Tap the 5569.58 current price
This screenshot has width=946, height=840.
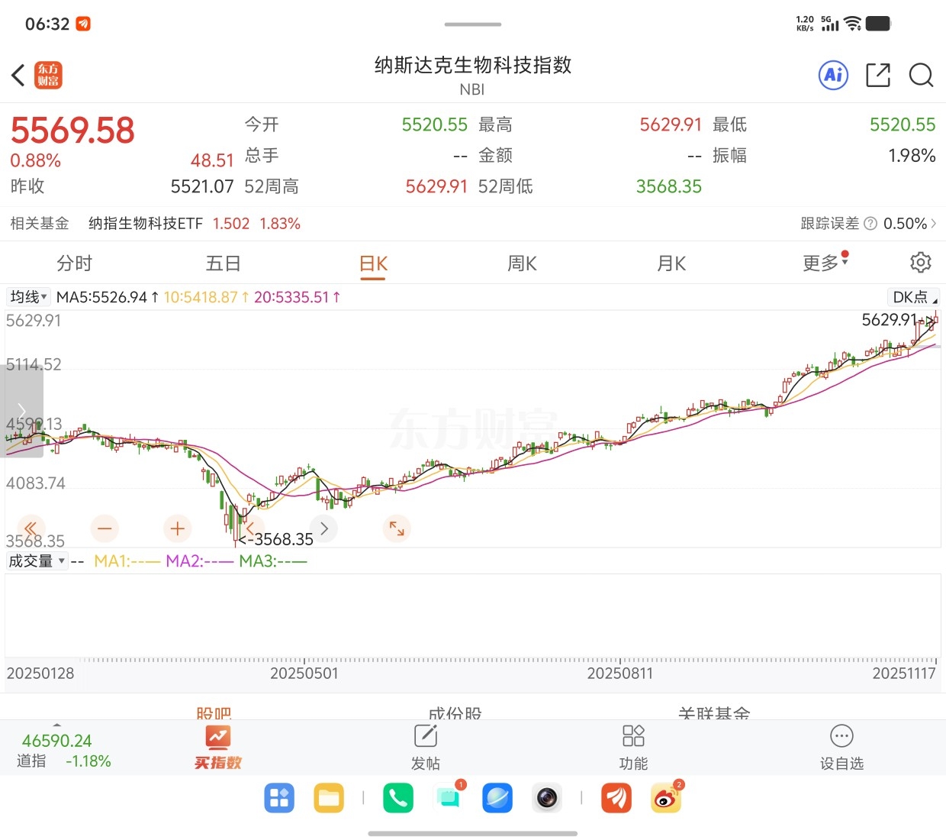coord(72,130)
